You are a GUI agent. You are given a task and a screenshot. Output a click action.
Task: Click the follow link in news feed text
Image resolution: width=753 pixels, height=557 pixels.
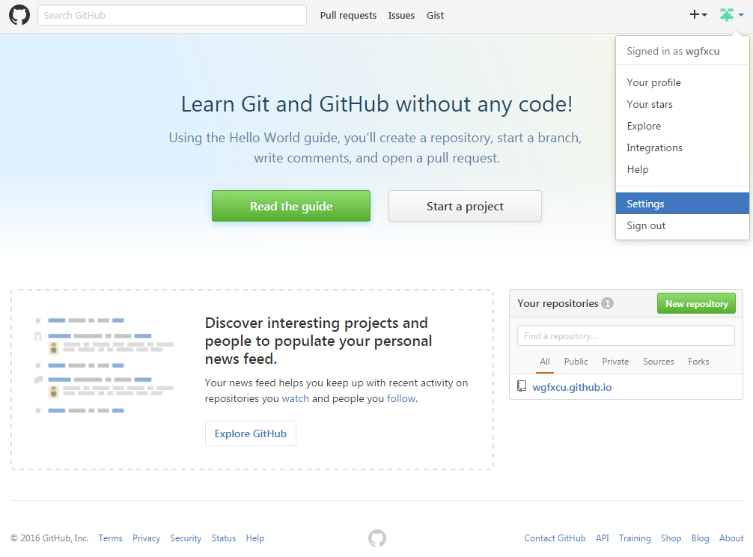tap(401, 398)
